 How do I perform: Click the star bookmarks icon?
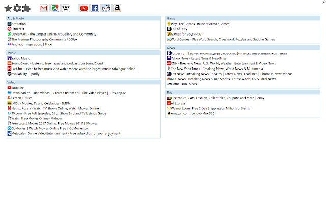coord(8,8)
